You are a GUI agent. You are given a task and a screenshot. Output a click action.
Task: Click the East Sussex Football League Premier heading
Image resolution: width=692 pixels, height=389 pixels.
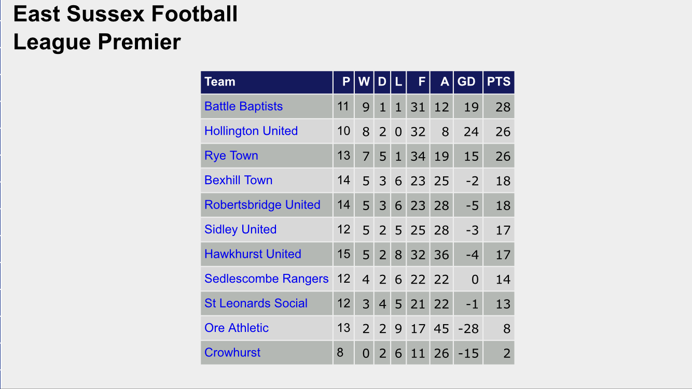[x=125, y=28]
